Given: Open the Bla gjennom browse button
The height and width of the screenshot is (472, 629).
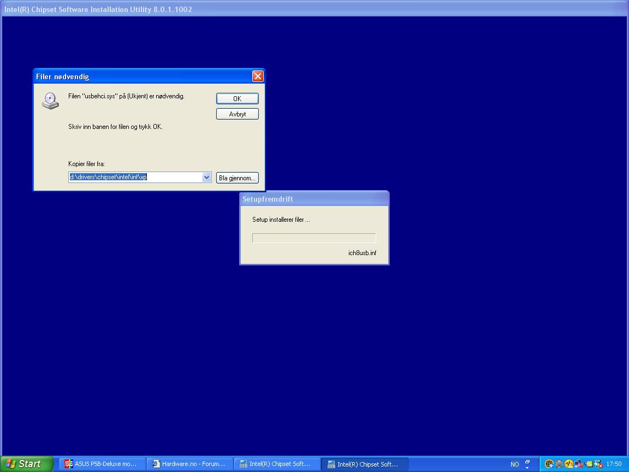Looking at the screenshot, I should pyautogui.click(x=237, y=178).
